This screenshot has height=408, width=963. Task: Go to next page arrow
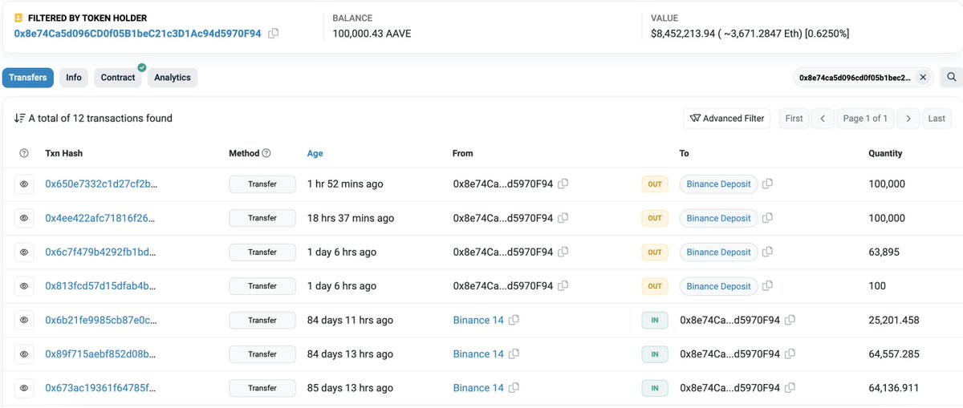coord(908,119)
